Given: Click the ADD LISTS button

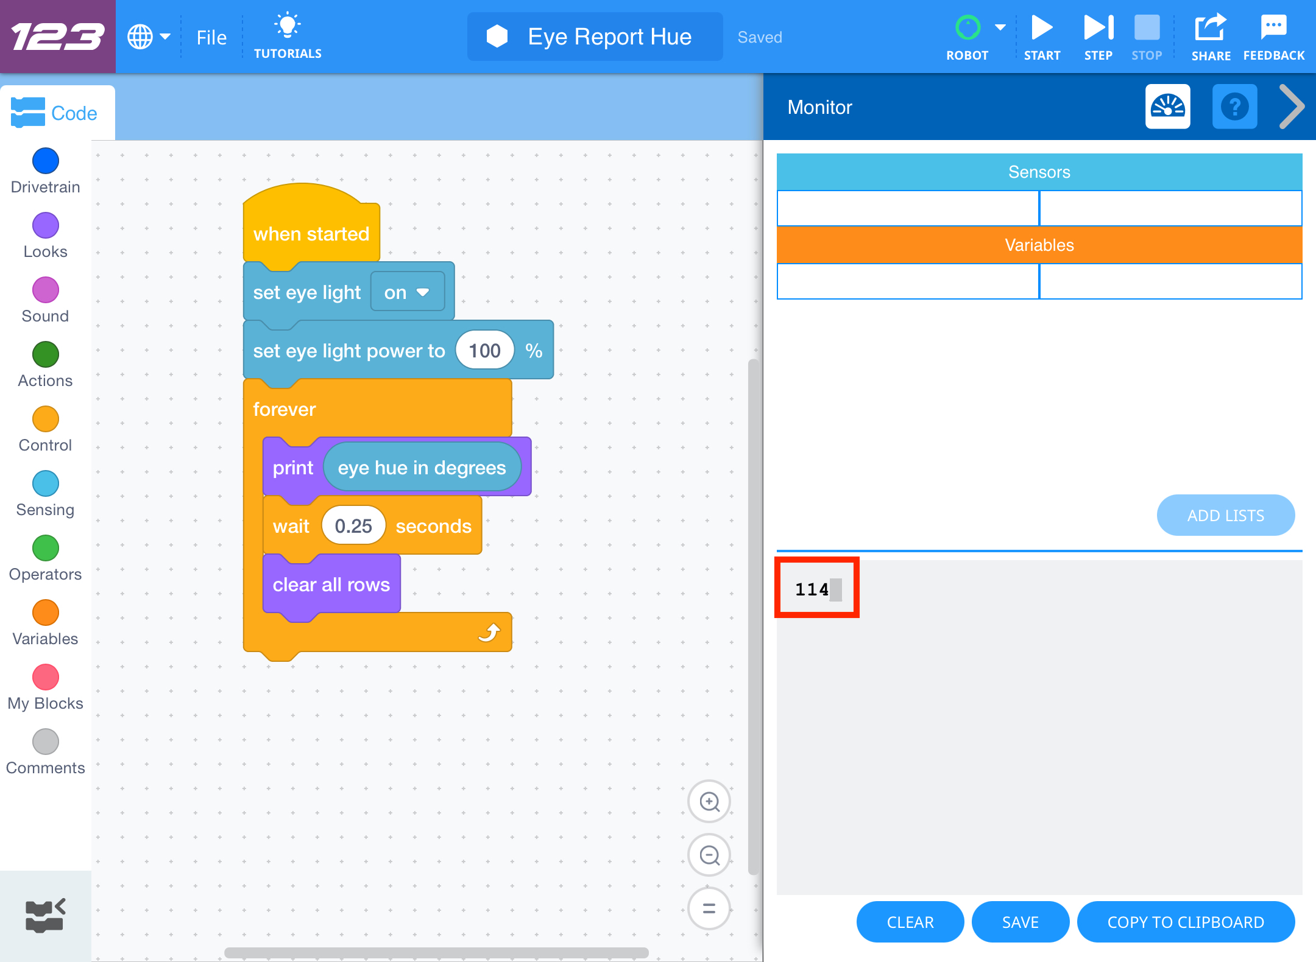Looking at the screenshot, I should pos(1225,515).
